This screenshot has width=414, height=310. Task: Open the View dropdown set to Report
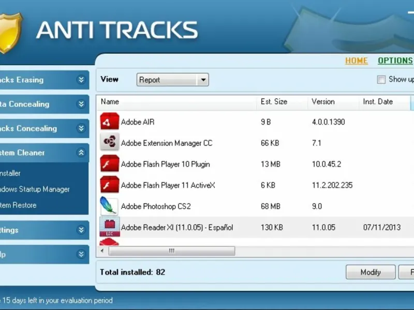pyautogui.click(x=173, y=80)
